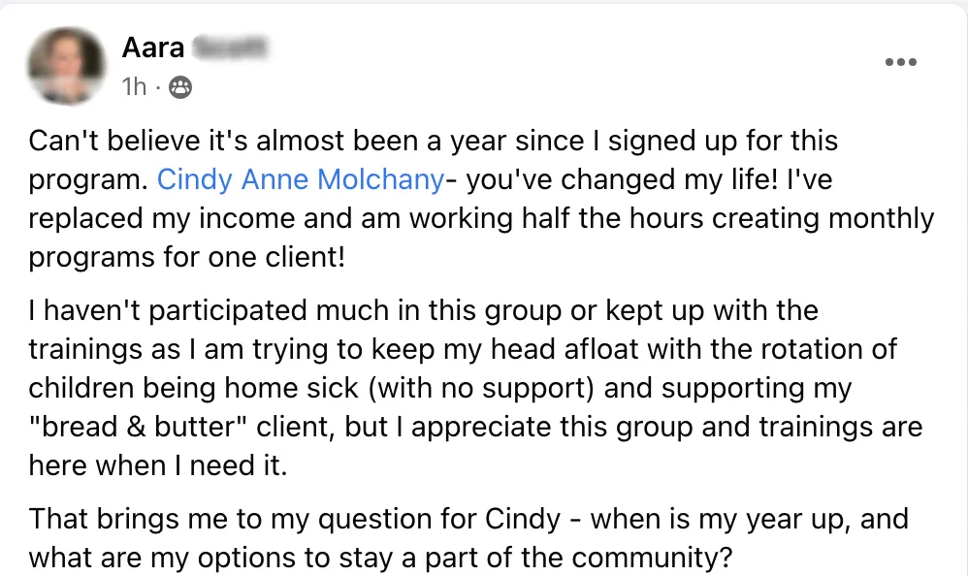Click the line starting "children being home sick"
This screenshot has width=968, height=576.
pyautogui.click(x=440, y=388)
